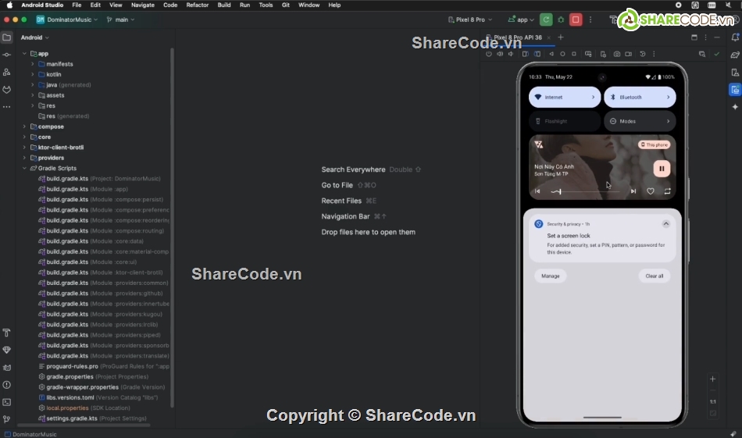Collapse the app module tree node
The width and height of the screenshot is (742, 438).
click(25, 53)
